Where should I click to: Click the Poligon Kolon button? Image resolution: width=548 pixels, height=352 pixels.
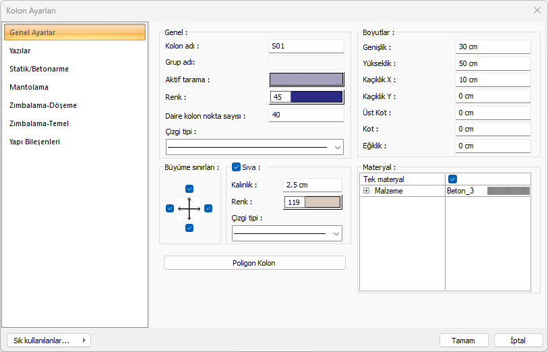[x=254, y=263]
